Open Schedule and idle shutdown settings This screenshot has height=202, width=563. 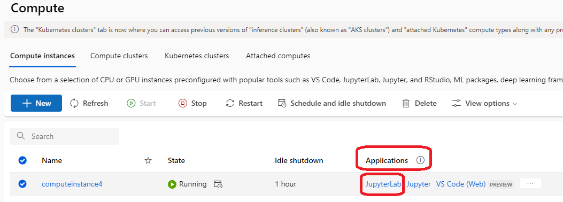[x=332, y=103]
